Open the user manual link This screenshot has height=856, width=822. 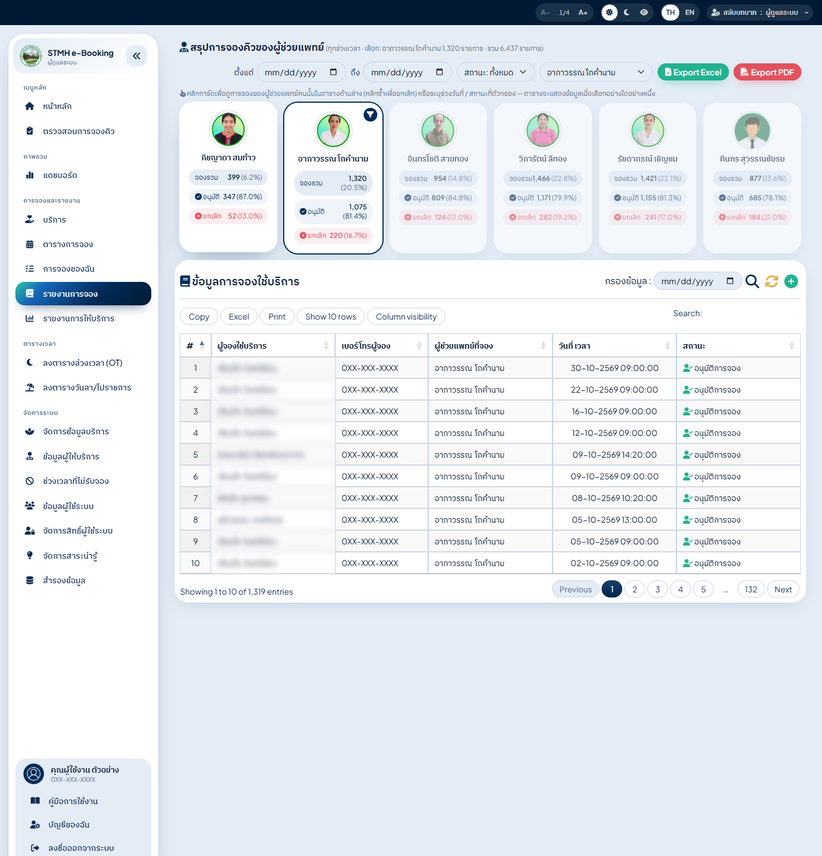pos(83,801)
